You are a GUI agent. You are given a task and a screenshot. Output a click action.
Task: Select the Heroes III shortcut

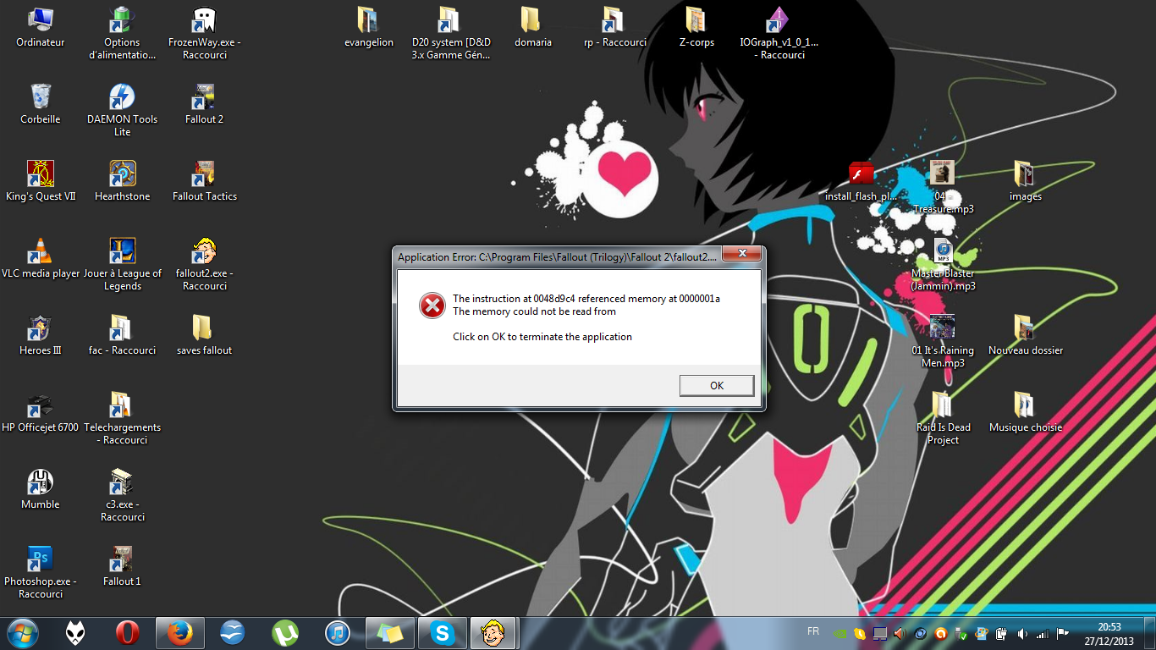coord(41,336)
